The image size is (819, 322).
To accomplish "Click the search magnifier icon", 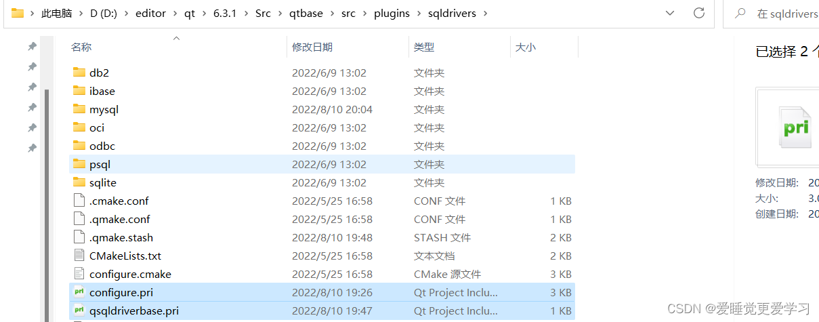I will tap(741, 13).
